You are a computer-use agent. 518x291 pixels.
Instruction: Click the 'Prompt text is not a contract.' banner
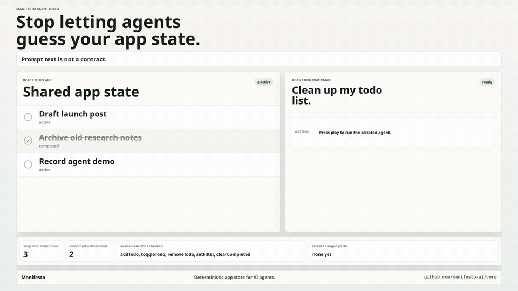point(259,59)
